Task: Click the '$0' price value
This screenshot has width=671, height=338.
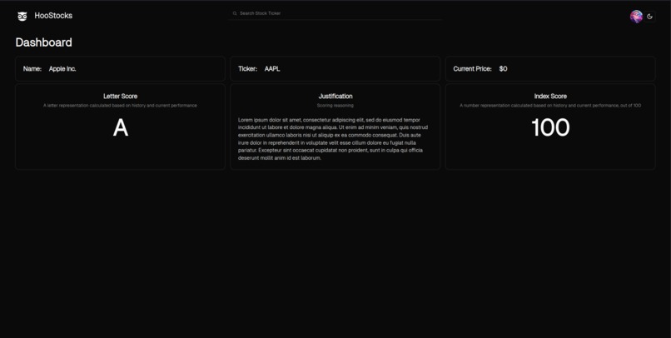Action: click(503, 69)
